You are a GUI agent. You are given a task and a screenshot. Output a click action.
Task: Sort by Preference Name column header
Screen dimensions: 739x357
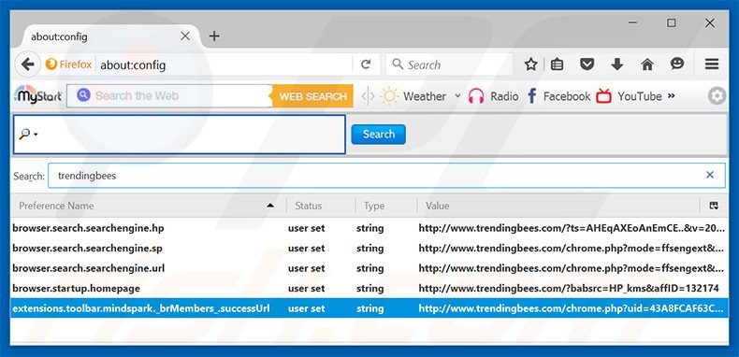[x=148, y=206]
